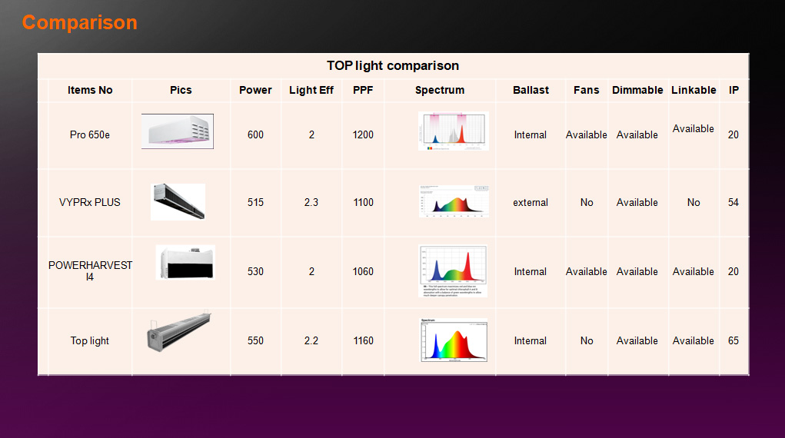
Task: Open the Top light spectrum chart
Action: pyautogui.click(x=454, y=340)
